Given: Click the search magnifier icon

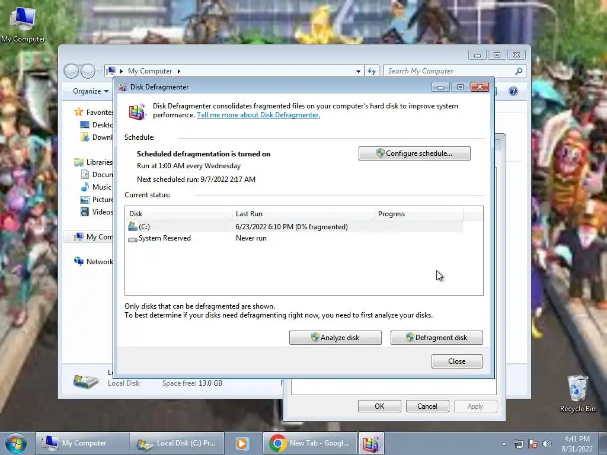Looking at the screenshot, I should (519, 71).
